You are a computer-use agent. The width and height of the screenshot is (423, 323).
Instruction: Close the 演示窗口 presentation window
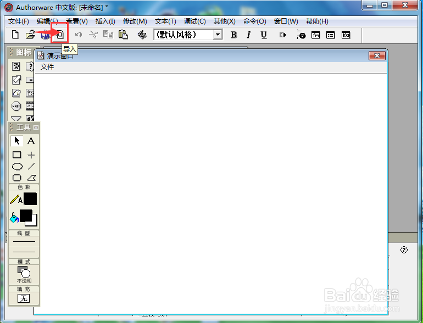[x=377, y=56]
